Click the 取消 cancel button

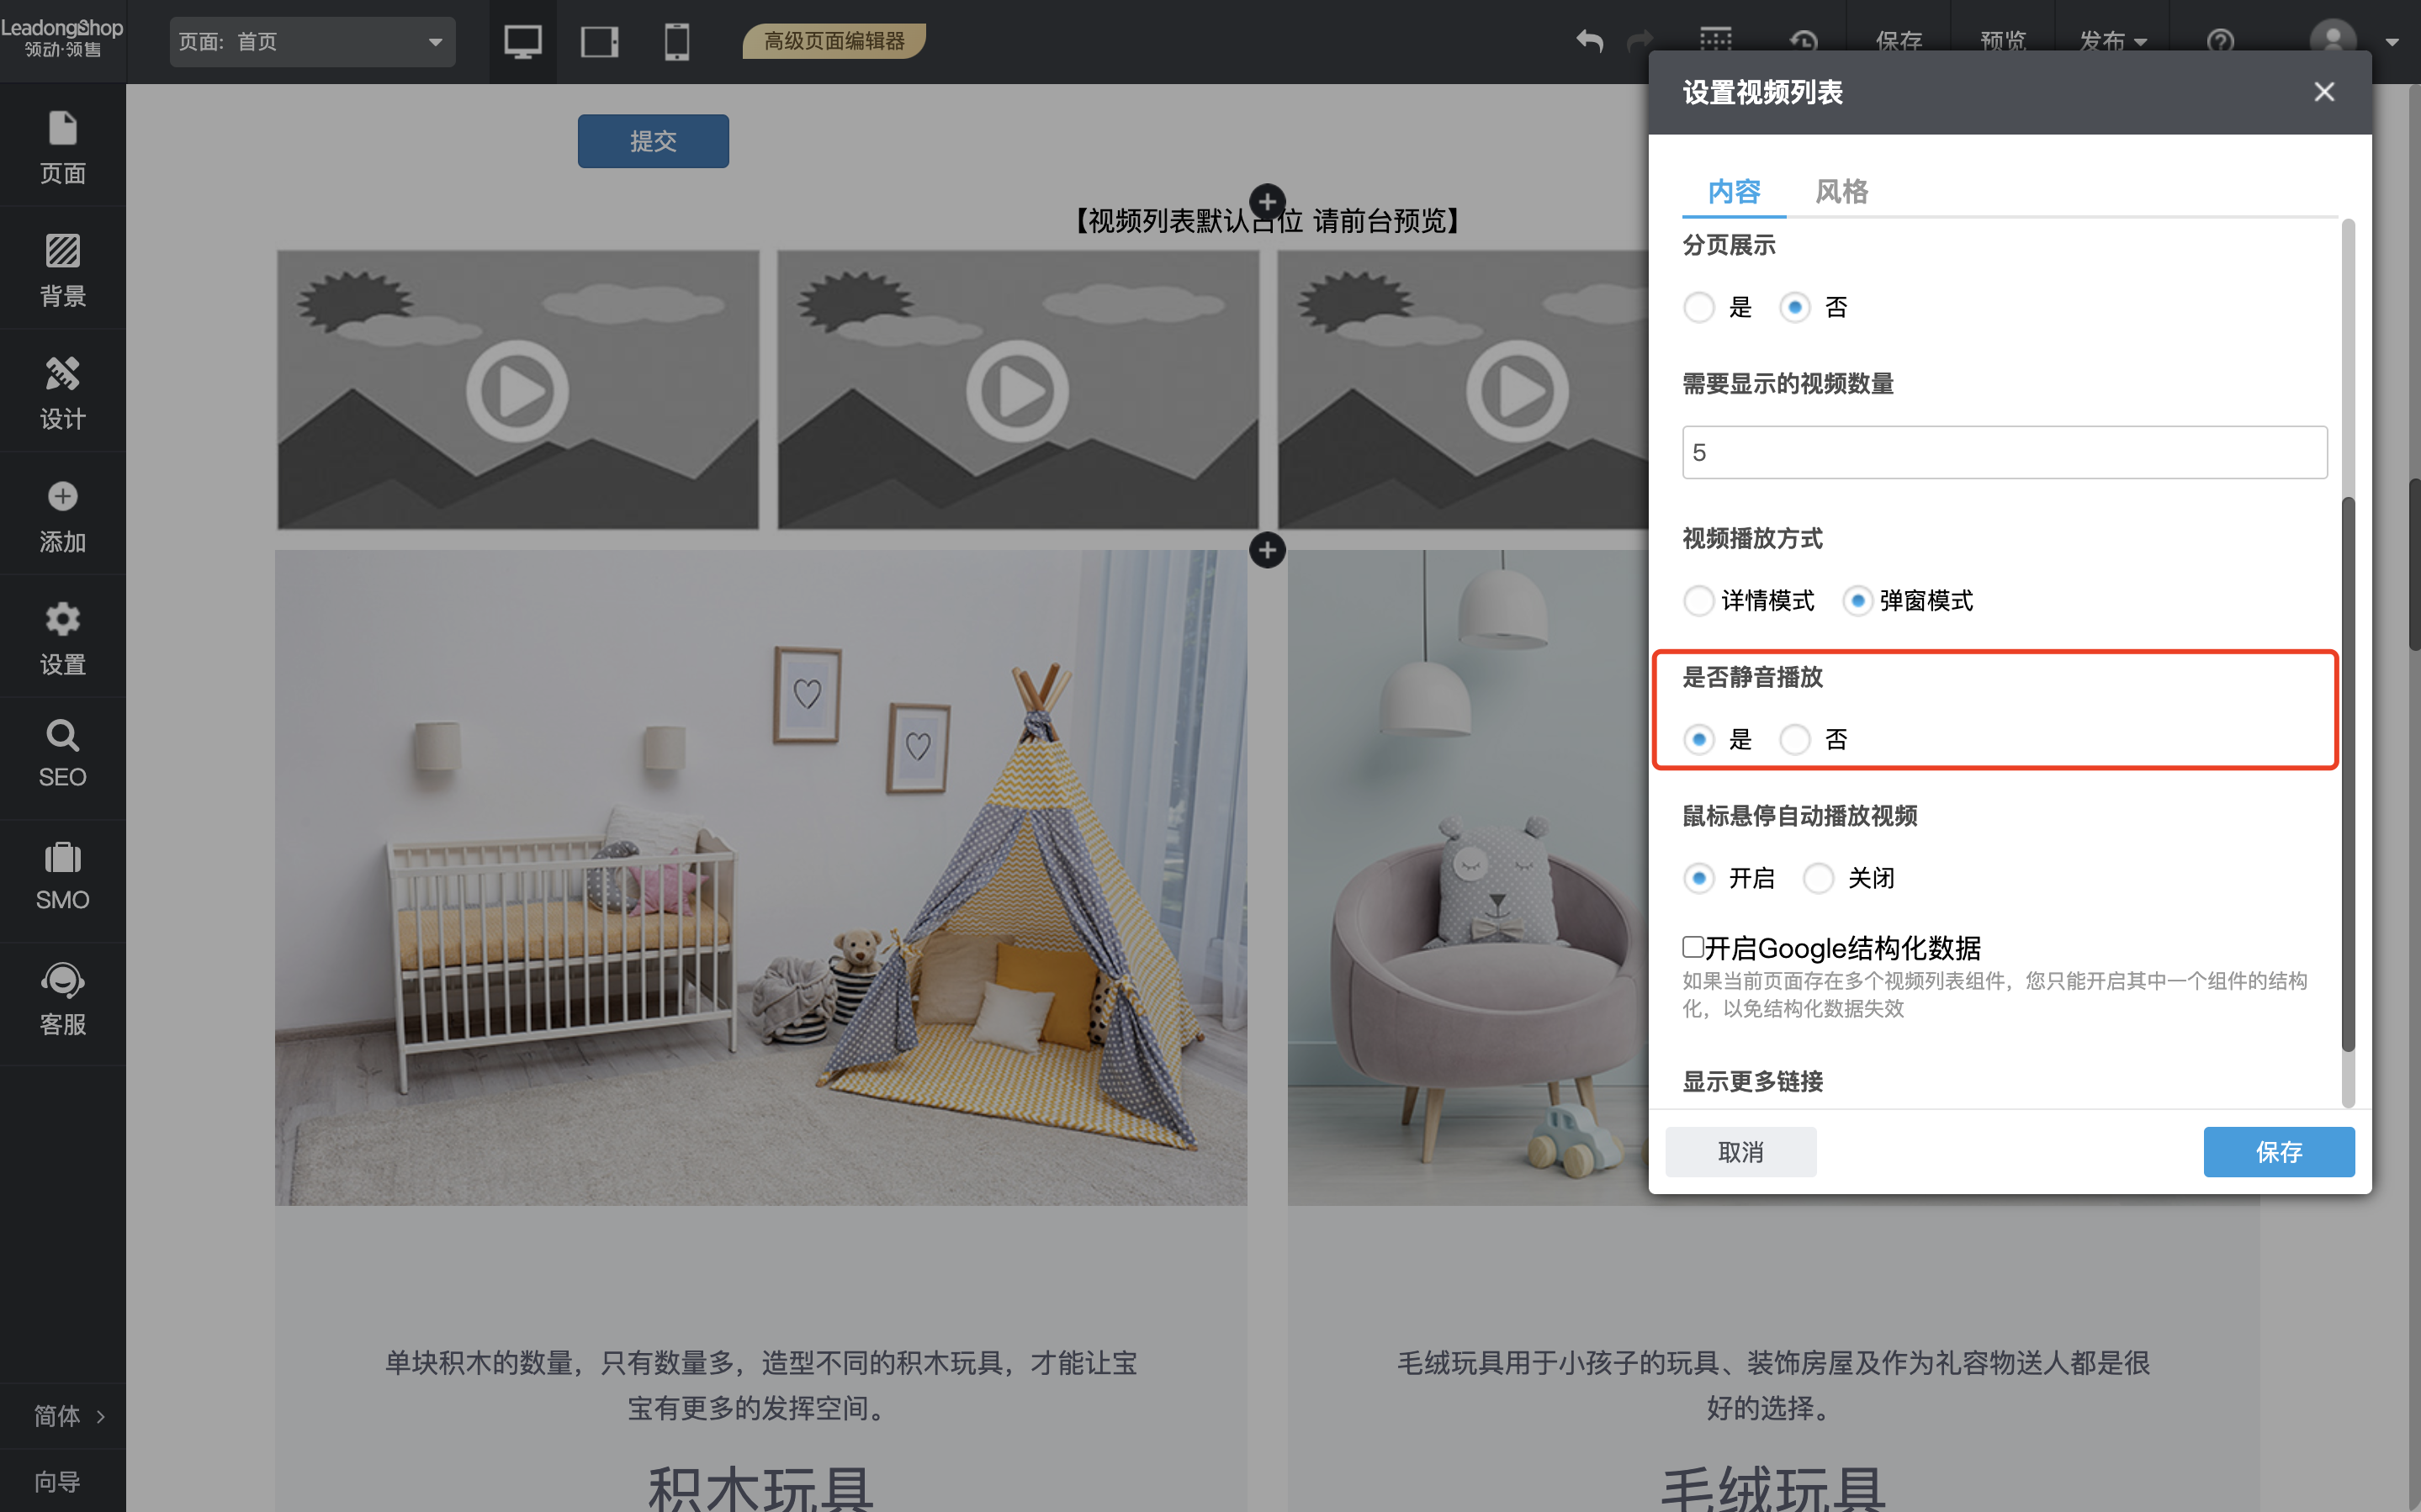[1740, 1152]
